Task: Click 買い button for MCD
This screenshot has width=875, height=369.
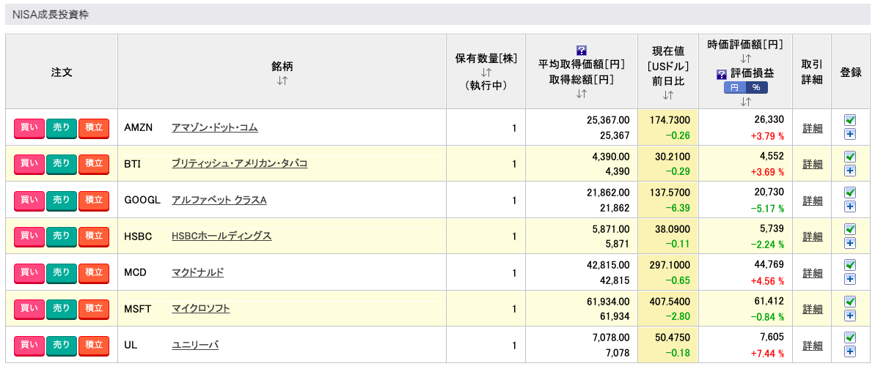Action: pyautogui.click(x=29, y=272)
